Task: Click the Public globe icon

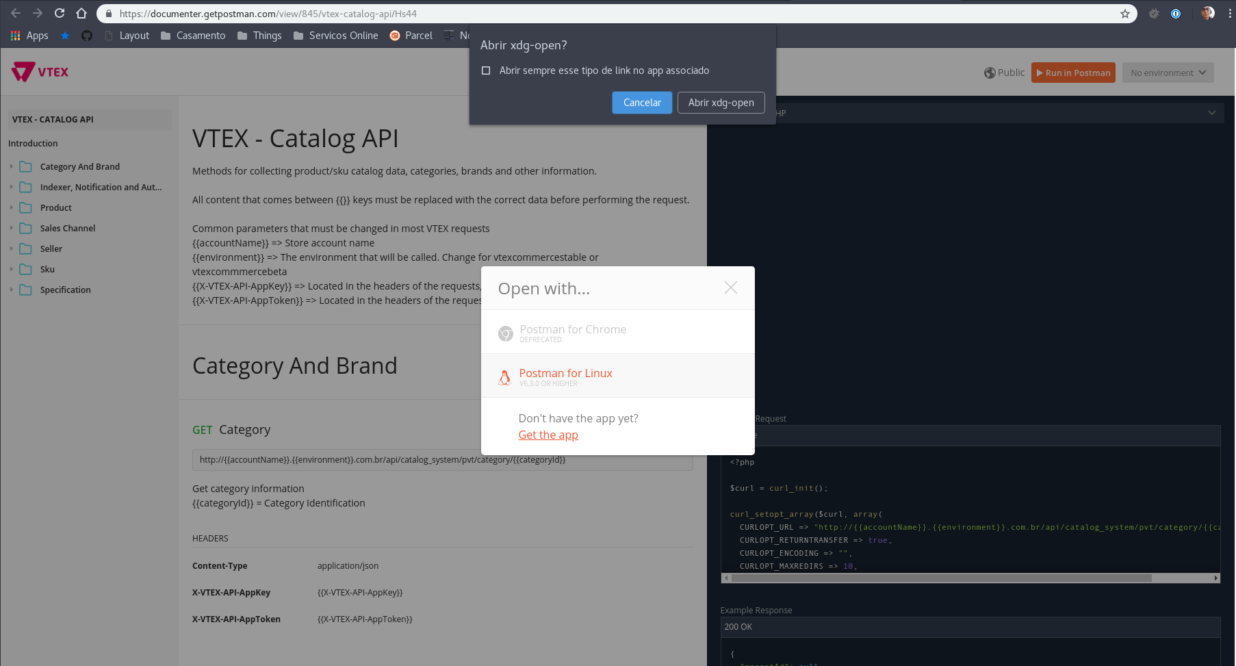Action: [x=990, y=73]
